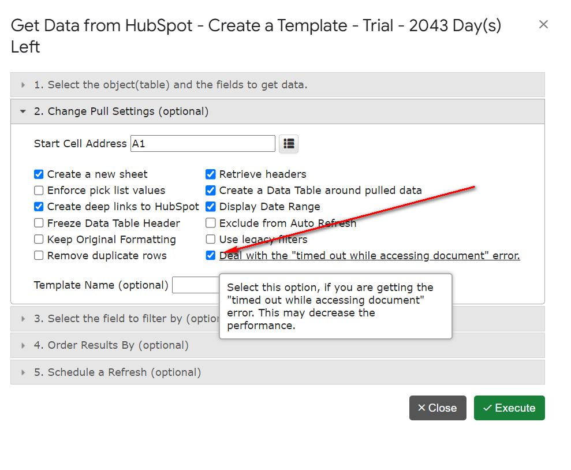
Task: Expand section 1 Select the object and fields
Action: (278, 85)
